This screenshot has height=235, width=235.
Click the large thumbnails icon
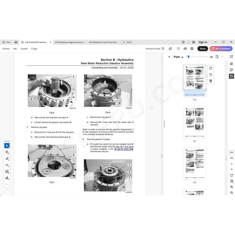tap(211, 57)
